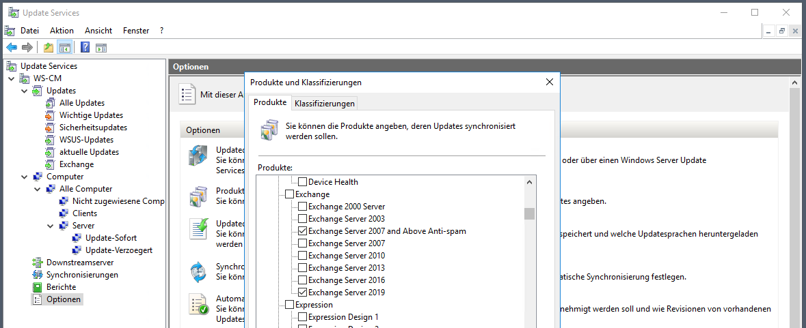Check the Expression Design 1 checkbox
806x328 pixels.
(x=302, y=317)
